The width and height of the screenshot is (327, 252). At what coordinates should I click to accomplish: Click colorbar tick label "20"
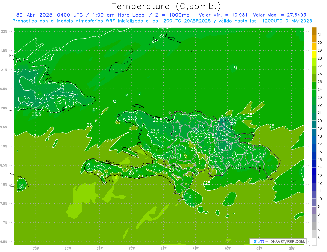pyautogui.click(x=320, y=121)
